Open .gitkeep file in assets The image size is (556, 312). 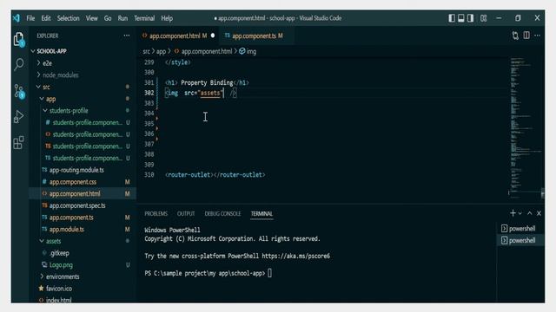[83, 253]
